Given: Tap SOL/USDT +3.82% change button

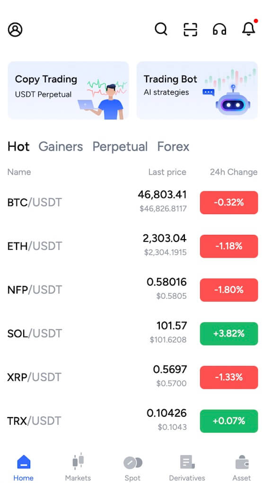Looking at the screenshot, I should (x=229, y=334).
